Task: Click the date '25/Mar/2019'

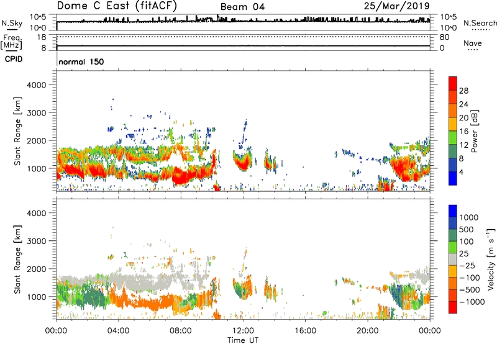Action: [396, 6]
